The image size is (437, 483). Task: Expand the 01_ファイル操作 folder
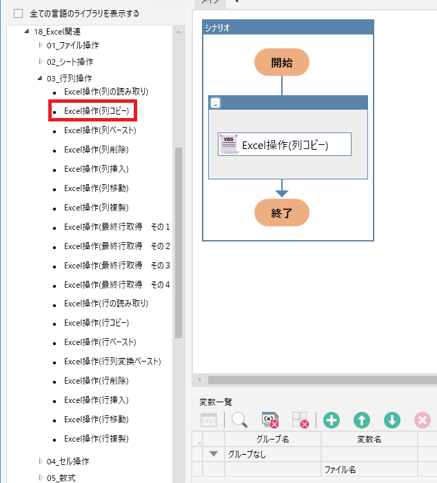click(41, 45)
